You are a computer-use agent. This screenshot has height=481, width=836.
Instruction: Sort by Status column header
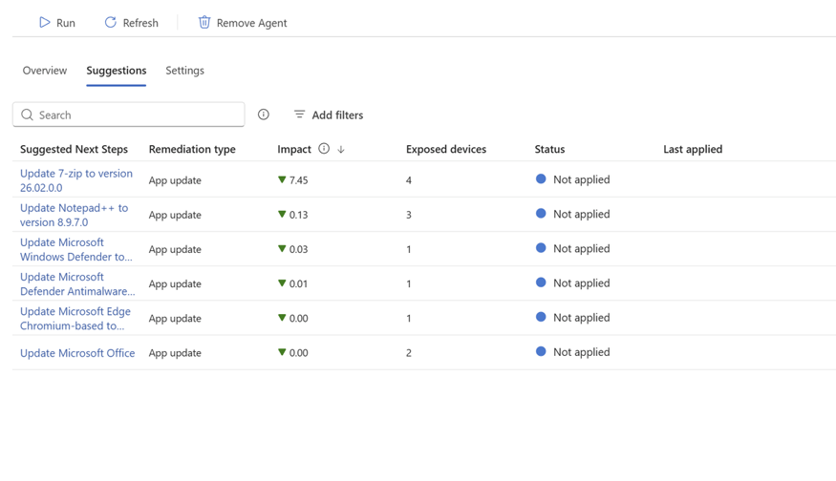coord(549,149)
